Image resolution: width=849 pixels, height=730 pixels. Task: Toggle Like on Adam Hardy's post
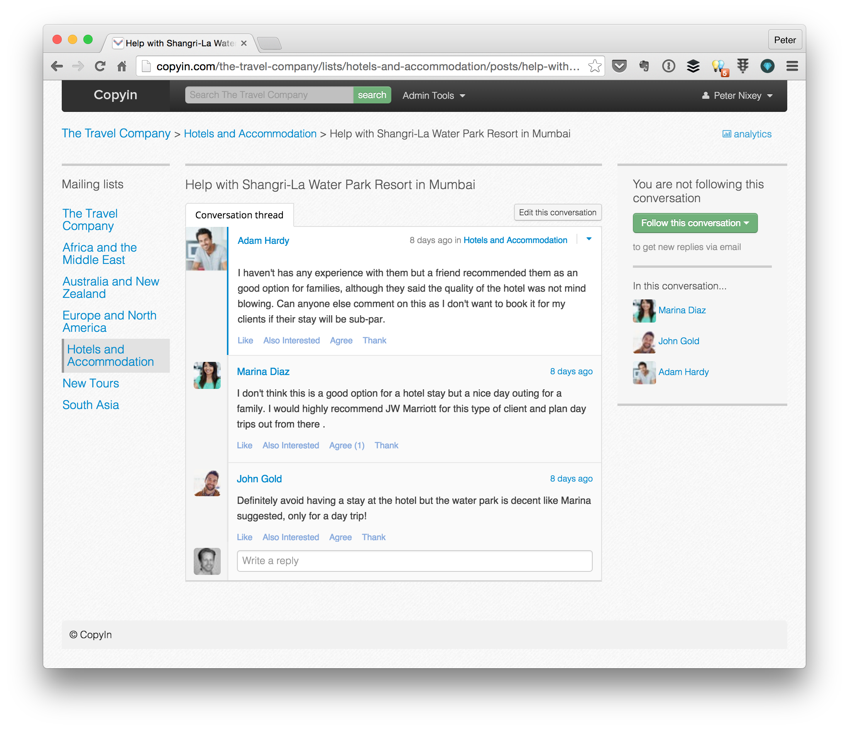pyautogui.click(x=245, y=340)
